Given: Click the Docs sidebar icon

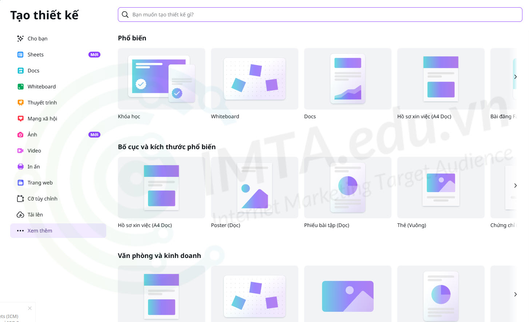Looking at the screenshot, I should 20,71.
